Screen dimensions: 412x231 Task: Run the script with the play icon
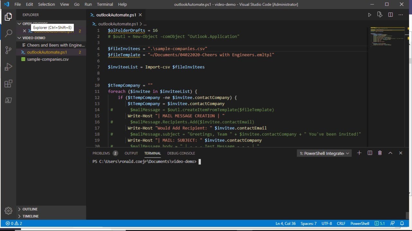point(370,15)
